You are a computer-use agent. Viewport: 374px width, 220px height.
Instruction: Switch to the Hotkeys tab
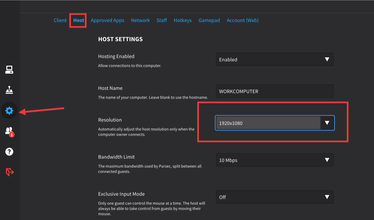click(183, 21)
